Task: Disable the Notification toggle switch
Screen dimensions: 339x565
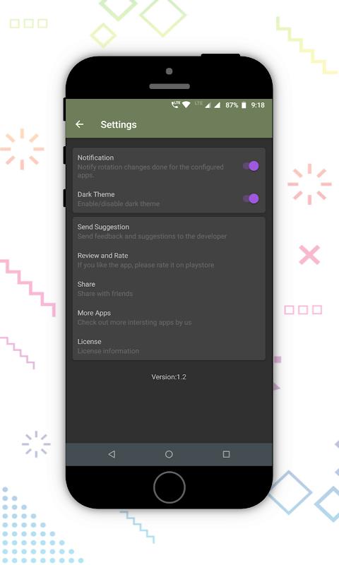Action: click(x=251, y=166)
